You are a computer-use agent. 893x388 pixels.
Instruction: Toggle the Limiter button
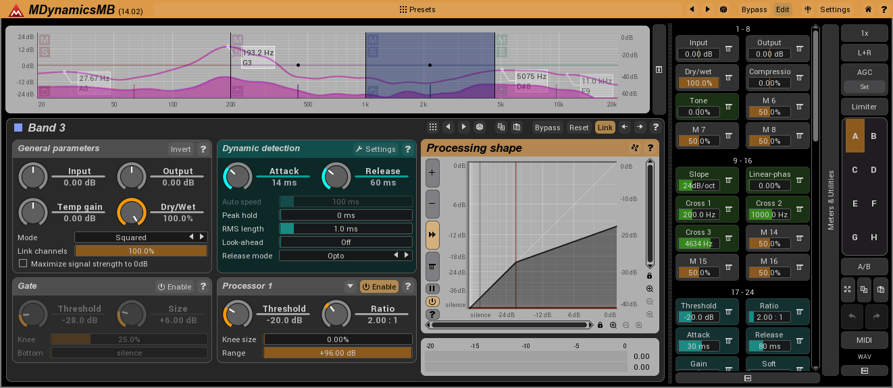tap(864, 107)
